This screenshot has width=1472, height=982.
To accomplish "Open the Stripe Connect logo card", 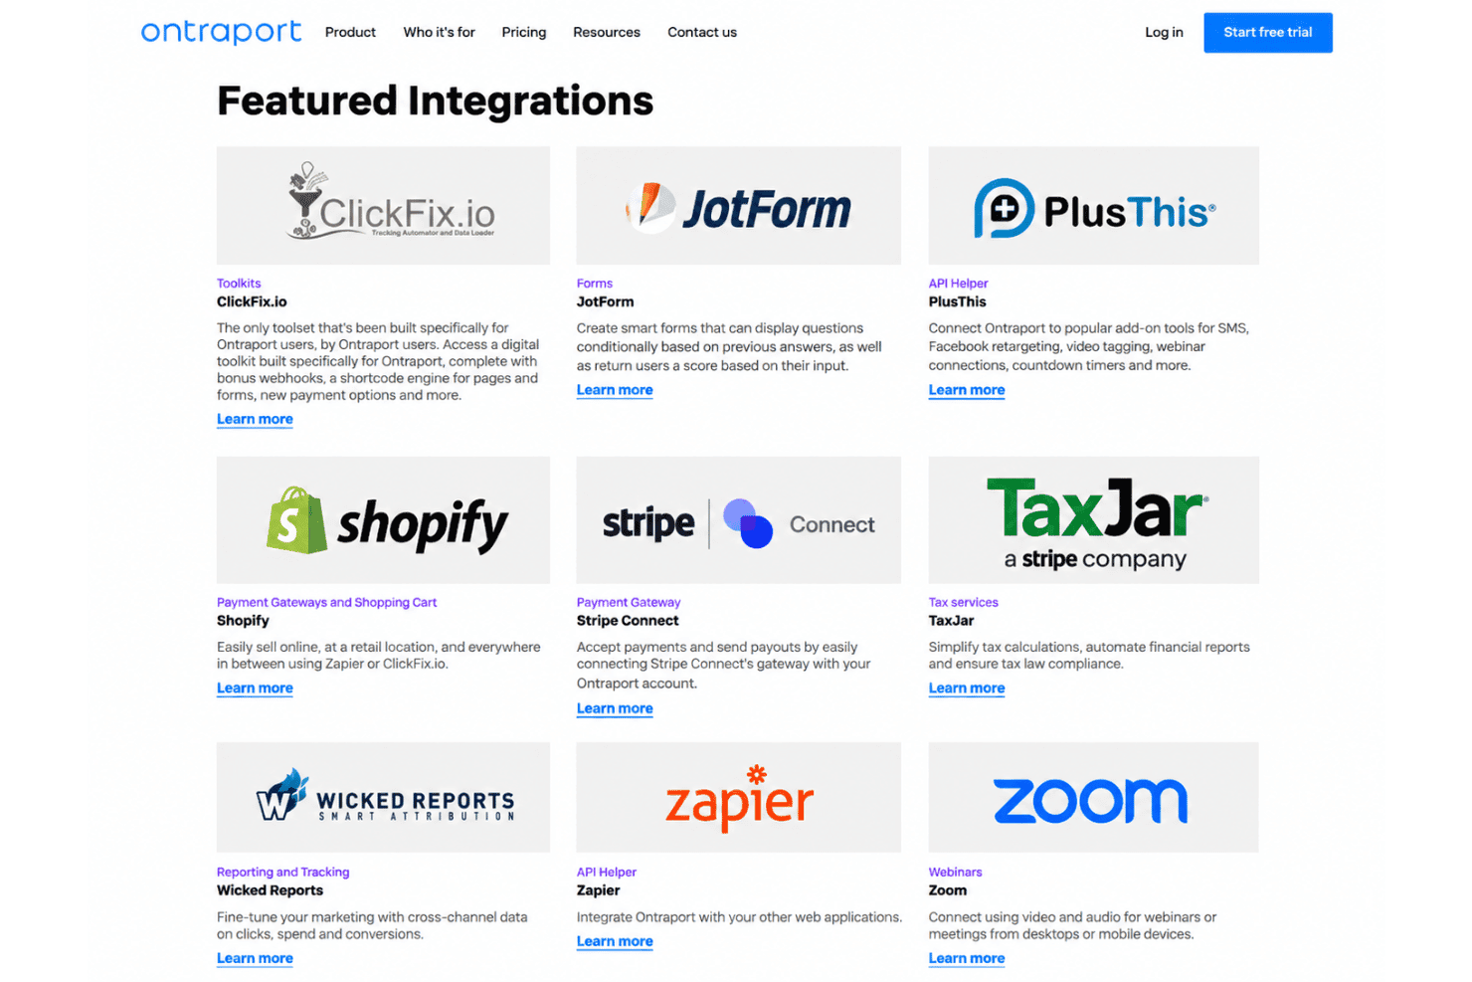I will tap(738, 520).
